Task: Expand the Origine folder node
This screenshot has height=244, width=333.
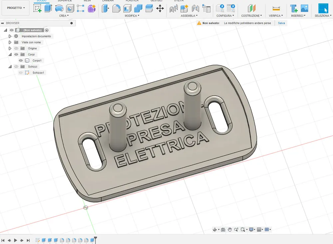Action: coord(10,48)
